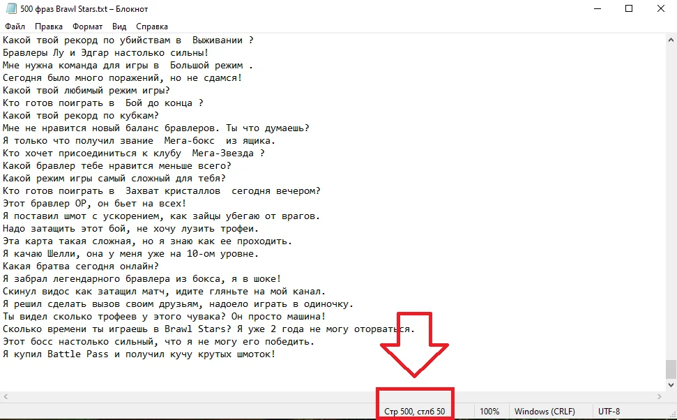
Task: Click the line 'Кто хочет присоединиться к клубу Мега-Звезда ?'
Action: pyautogui.click(x=134, y=153)
